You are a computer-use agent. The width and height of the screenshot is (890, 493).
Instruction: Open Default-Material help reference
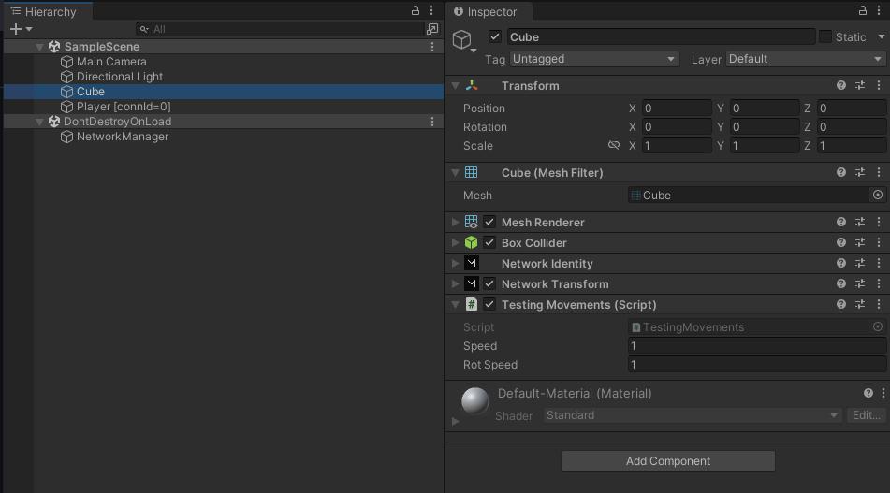pos(868,393)
